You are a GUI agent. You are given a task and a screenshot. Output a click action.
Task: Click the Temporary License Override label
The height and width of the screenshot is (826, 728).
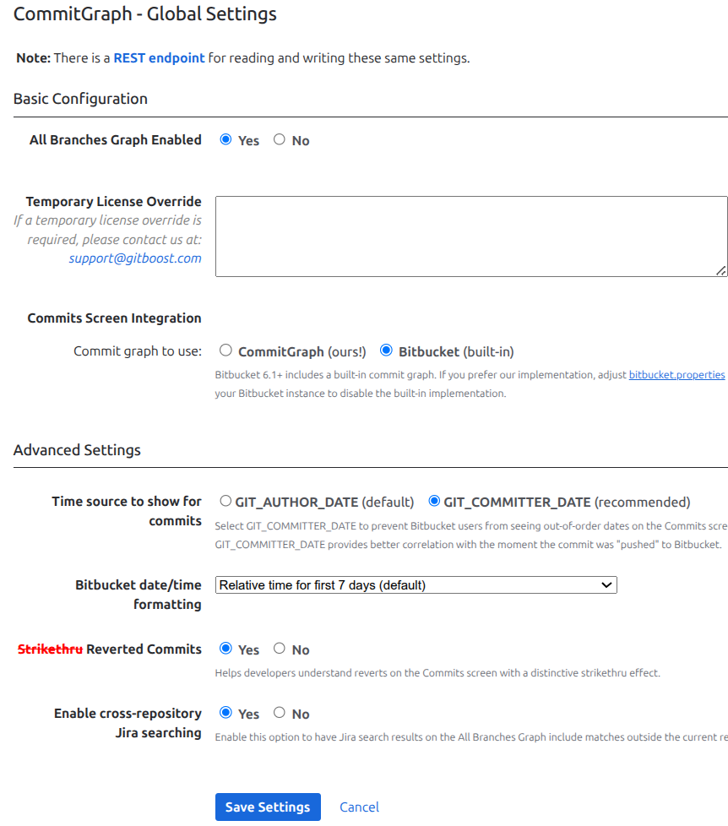click(x=113, y=202)
